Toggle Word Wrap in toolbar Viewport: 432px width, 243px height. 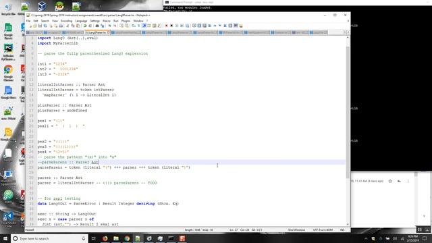coord(133,26)
